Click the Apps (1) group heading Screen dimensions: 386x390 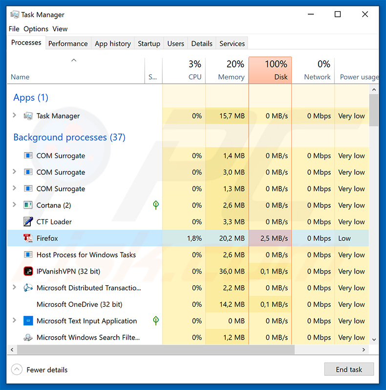(x=31, y=97)
